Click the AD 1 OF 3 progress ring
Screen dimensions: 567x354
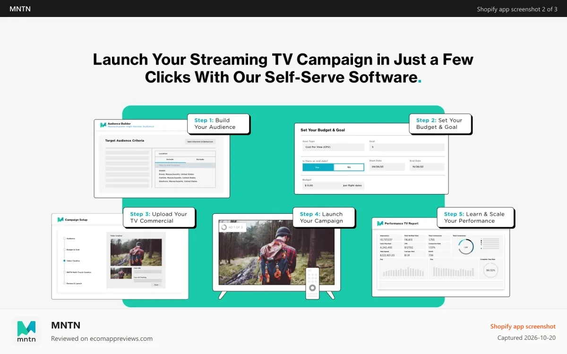coord(223,227)
